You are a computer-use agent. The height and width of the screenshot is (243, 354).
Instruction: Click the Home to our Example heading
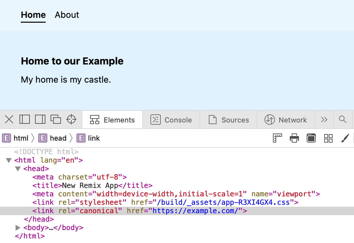click(72, 61)
